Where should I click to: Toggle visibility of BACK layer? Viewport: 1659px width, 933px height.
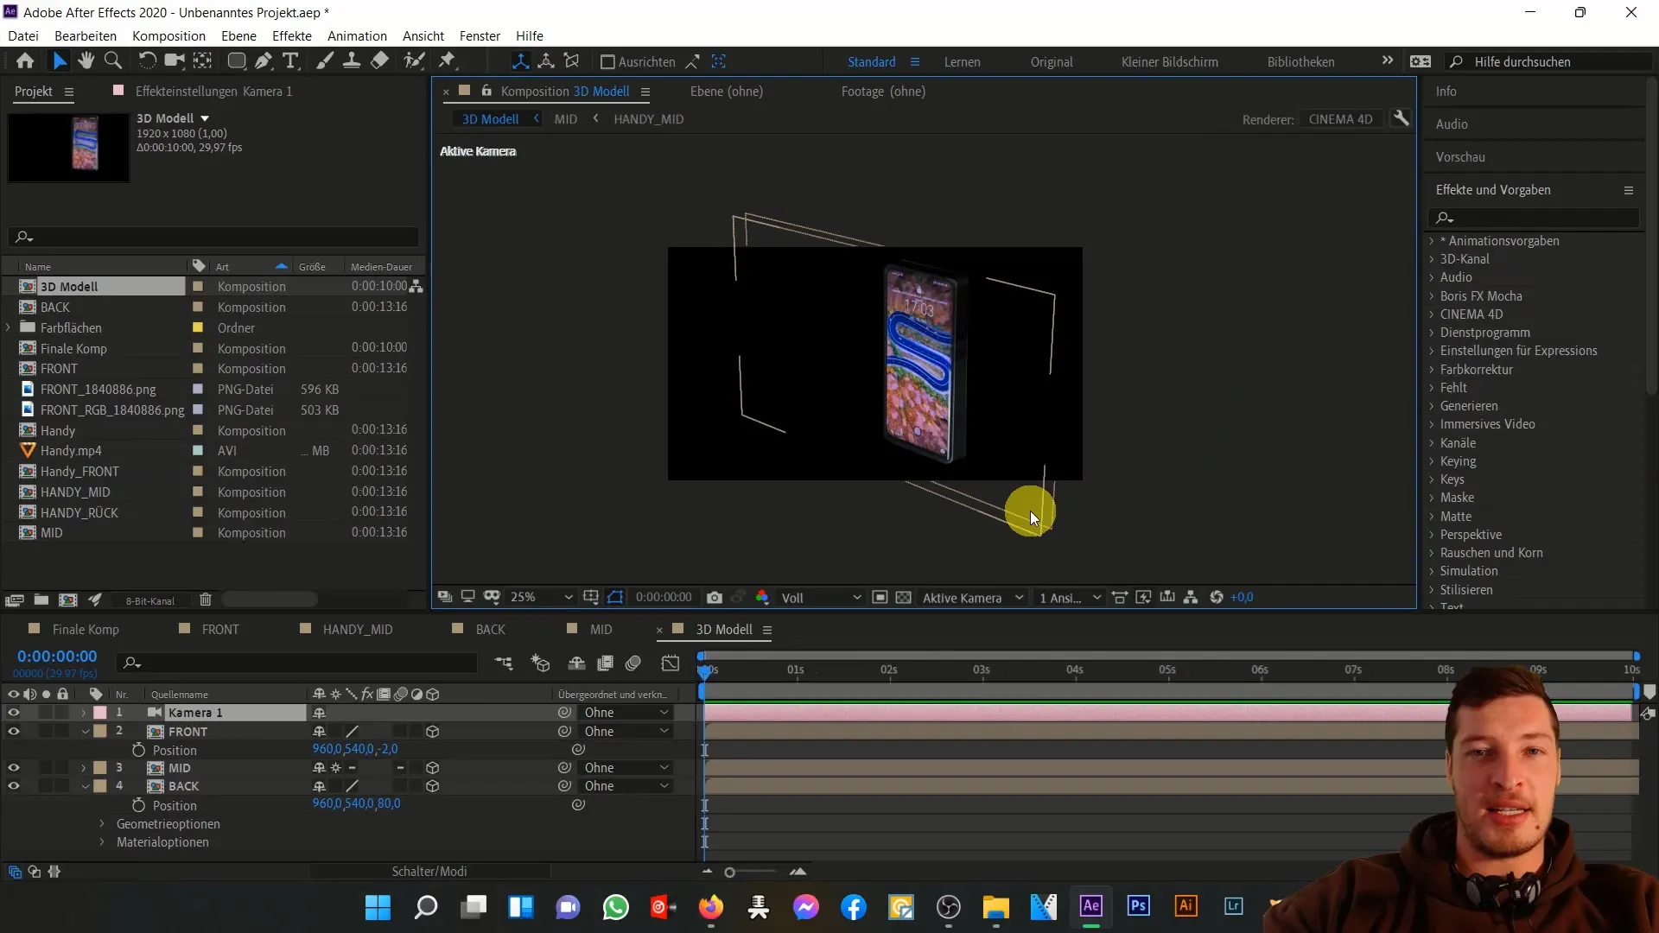point(15,786)
